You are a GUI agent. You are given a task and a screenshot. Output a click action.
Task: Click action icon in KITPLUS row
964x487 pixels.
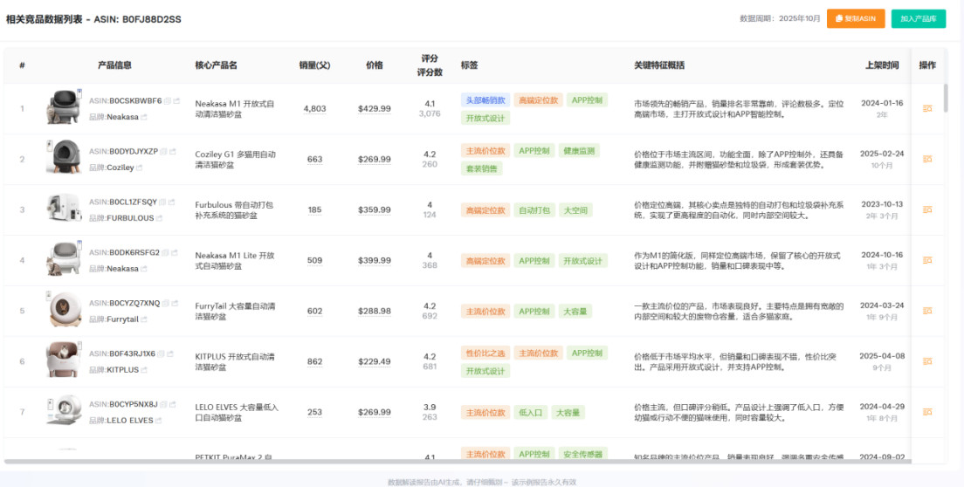click(x=926, y=361)
